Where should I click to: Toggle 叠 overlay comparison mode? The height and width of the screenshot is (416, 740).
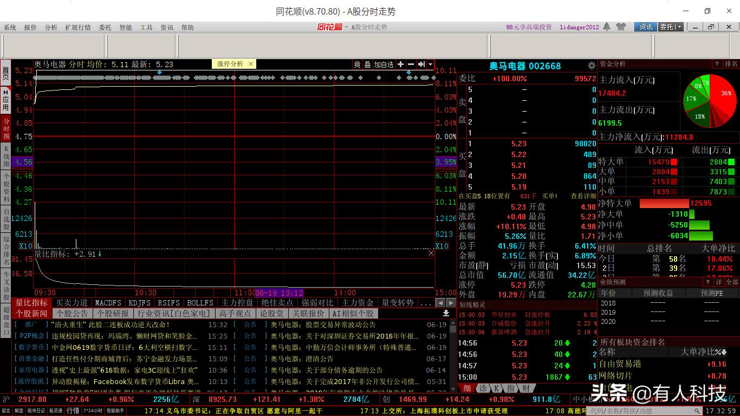[x=367, y=64]
